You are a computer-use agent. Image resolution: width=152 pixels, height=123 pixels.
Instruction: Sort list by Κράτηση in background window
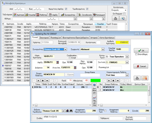(x=19, y=15)
